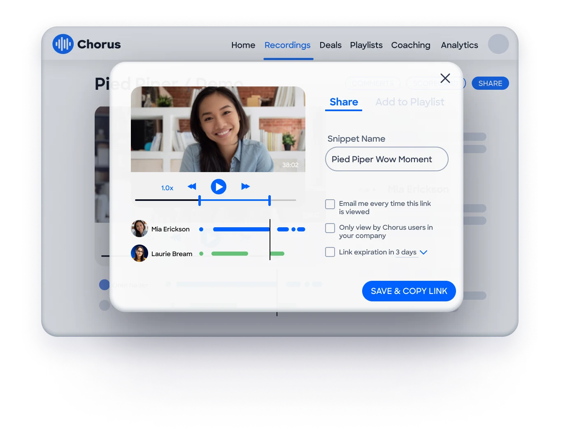
Task: Click the Mia Erickson speaker name
Action: 170,229
